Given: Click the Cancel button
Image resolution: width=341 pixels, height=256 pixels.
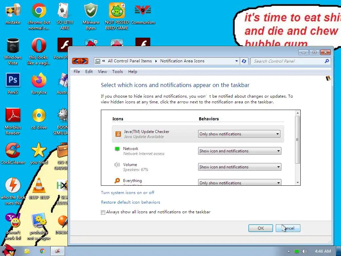Looking at the screenshot, I should [288, 228].
